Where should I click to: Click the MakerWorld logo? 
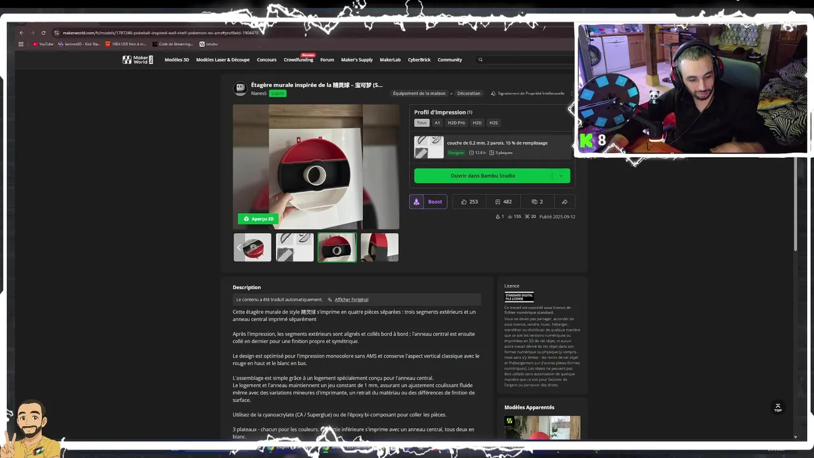click(x=138, y=60)
